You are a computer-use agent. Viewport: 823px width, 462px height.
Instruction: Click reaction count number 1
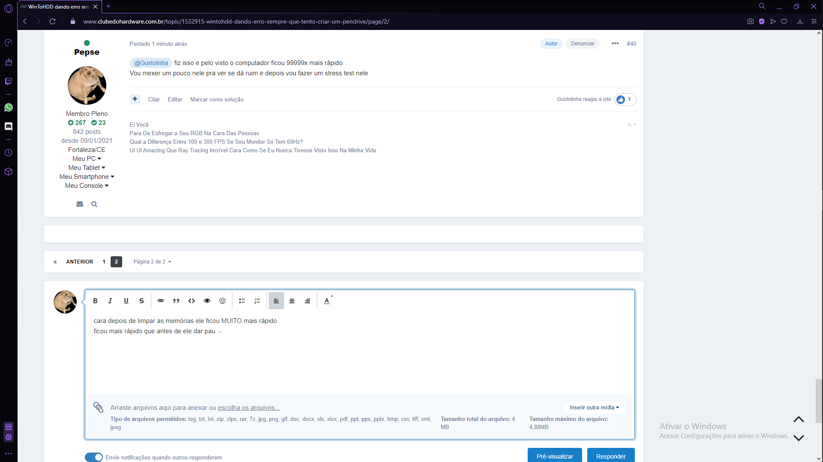pos(629,99)
